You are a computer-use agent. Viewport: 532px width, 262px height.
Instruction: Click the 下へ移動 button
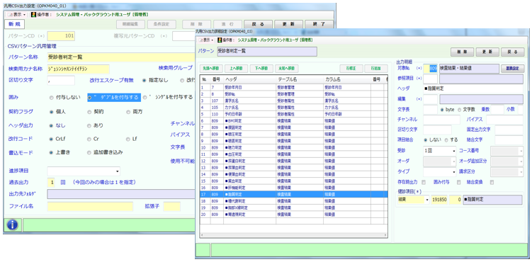click(261, 68)
